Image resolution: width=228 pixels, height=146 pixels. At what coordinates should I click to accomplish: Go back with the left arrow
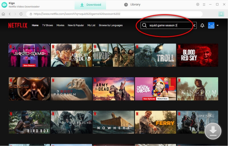pyautogui.click(x=9, y=14)
